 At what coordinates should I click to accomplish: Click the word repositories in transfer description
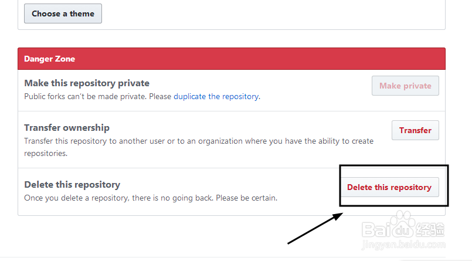pos(46,154)
